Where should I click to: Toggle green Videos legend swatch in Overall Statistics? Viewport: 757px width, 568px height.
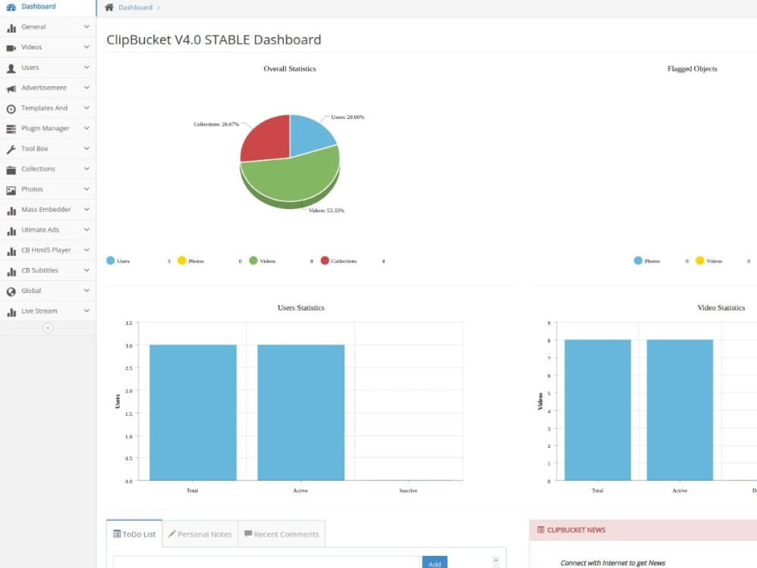tap(254, 261)
